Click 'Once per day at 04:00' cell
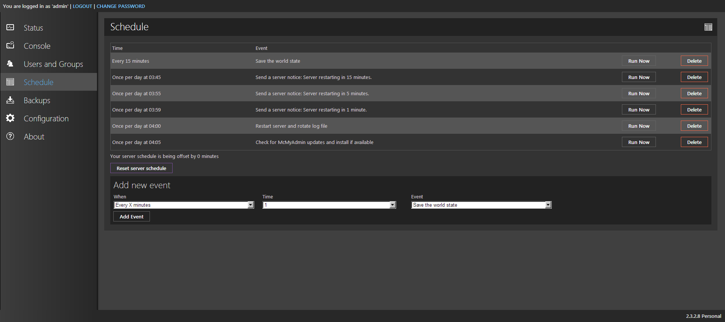The width and height of the screenshot is (725, 322). (x=136, y=126)
